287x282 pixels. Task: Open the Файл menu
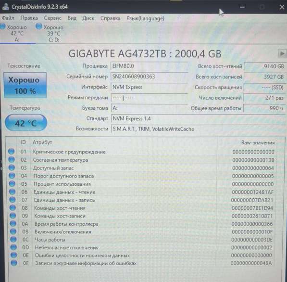pos(8,18)
